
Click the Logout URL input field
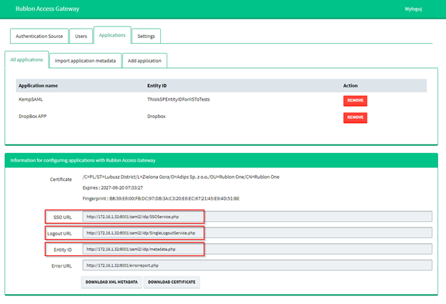257,232
